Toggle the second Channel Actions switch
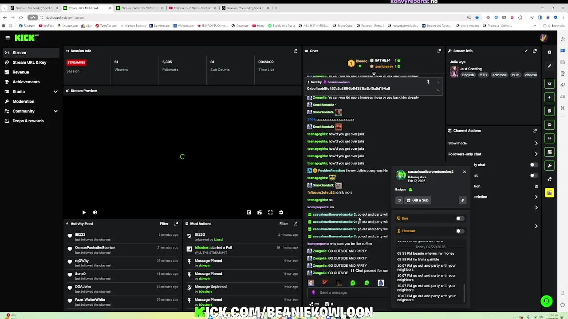 pos(534,175)
